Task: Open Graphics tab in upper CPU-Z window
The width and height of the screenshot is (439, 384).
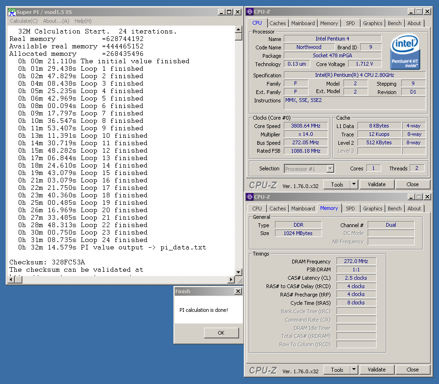Action: (x=372, y=23)
